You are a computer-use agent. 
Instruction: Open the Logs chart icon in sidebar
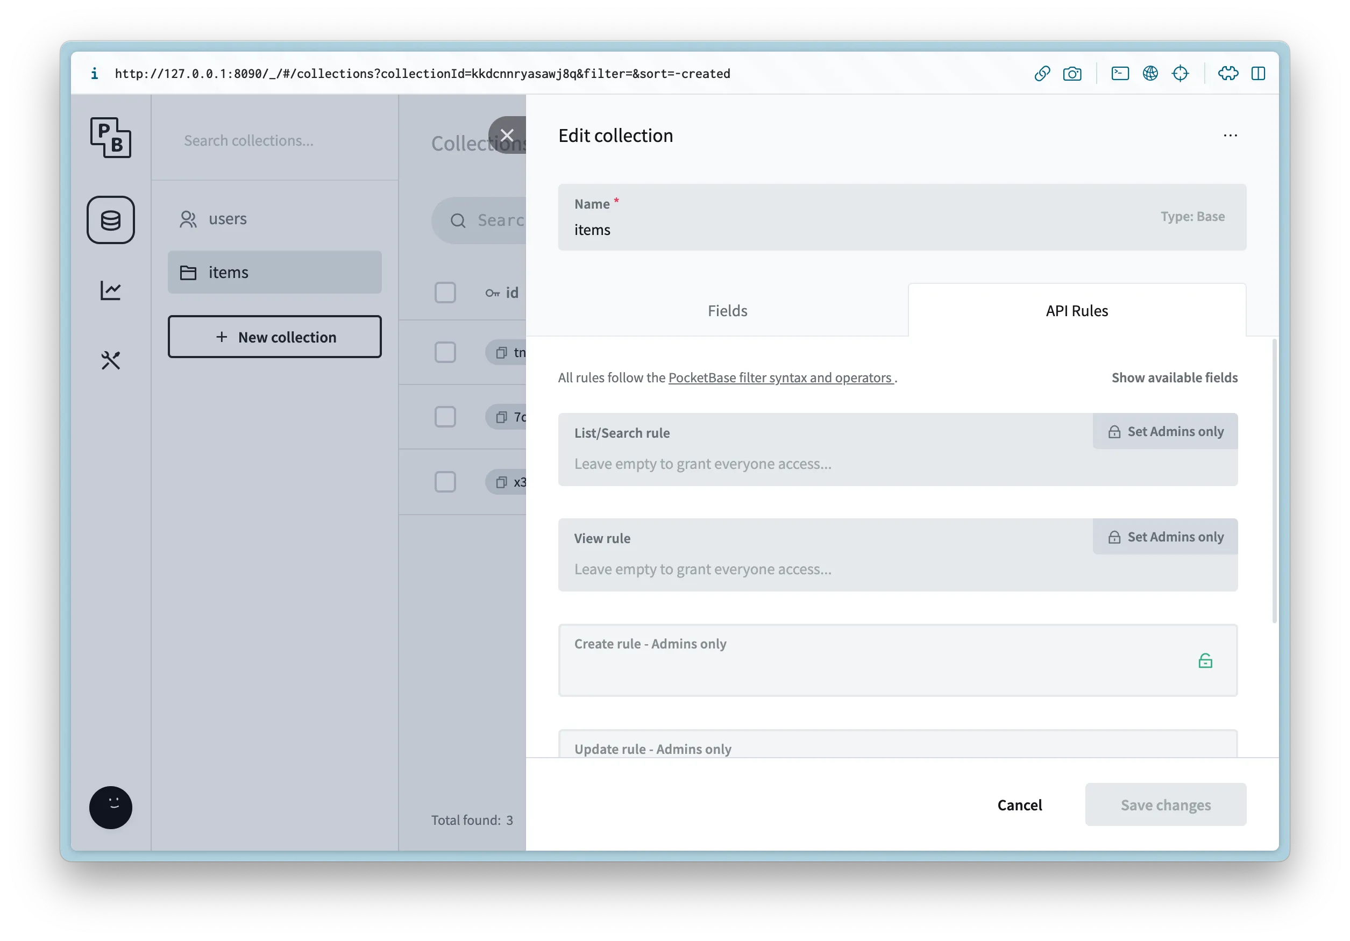click(111, 290)
